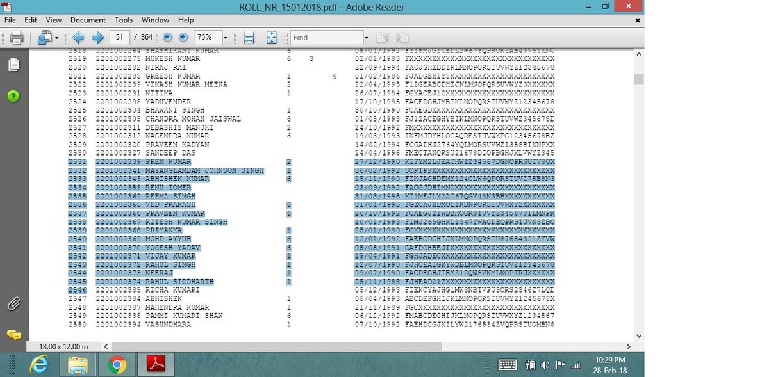The image size is (769, 377).
Task: Open the Edit menu
Action: (x=31, y=20)
